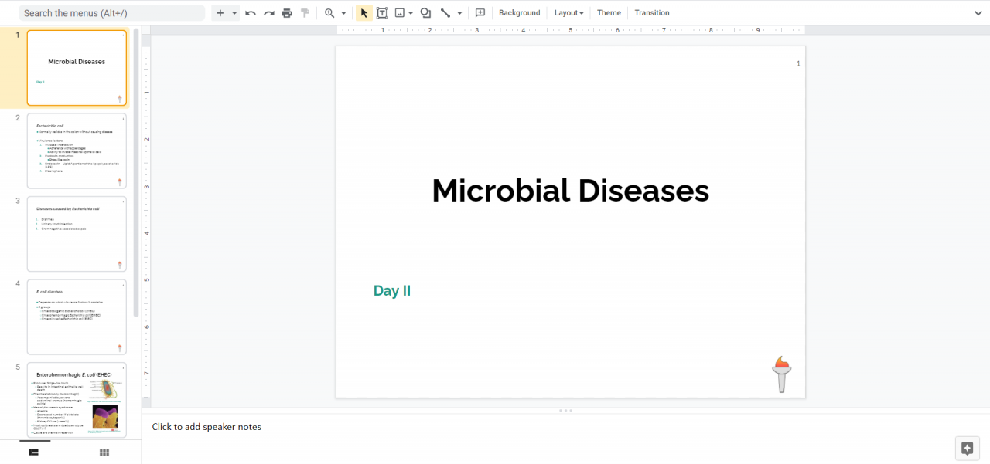
Task: Select the line tool icon
Action: pos(445,13)
